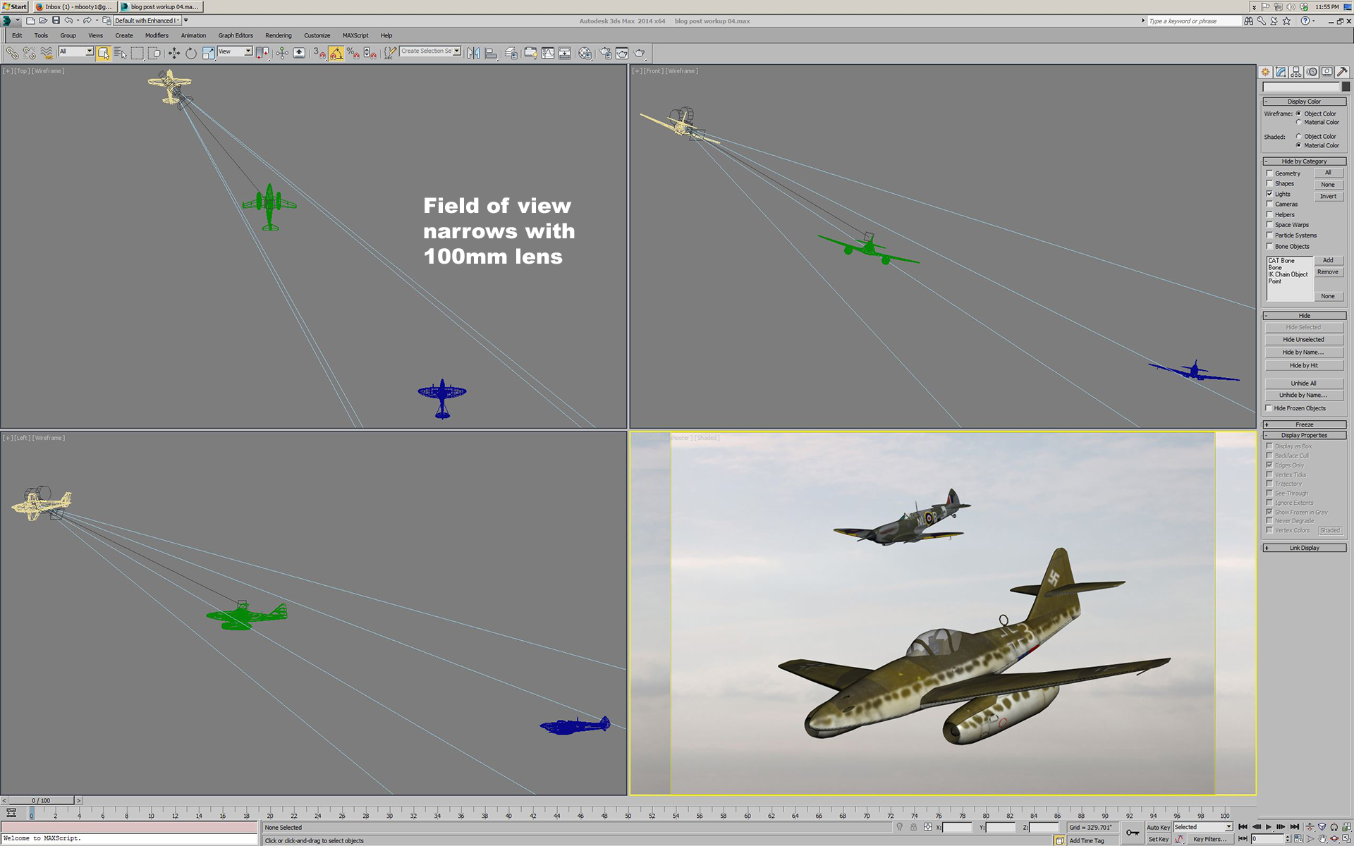Select the Move tool in toolbar

click(x=173, y=53)
